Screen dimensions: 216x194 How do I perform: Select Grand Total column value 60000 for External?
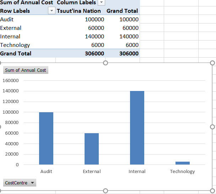coord(123,28)
